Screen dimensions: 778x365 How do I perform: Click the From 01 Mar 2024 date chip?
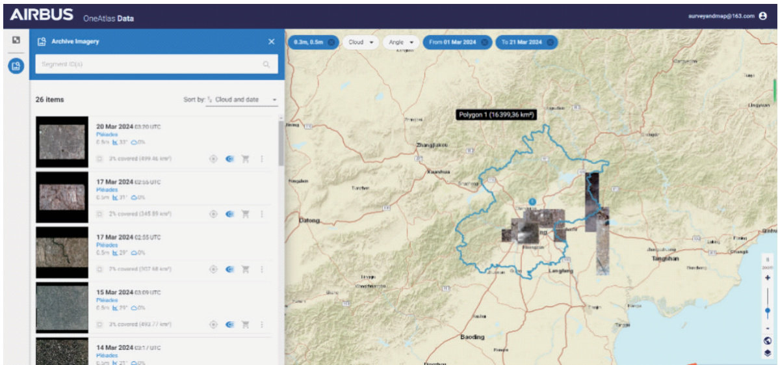(452, 42)
